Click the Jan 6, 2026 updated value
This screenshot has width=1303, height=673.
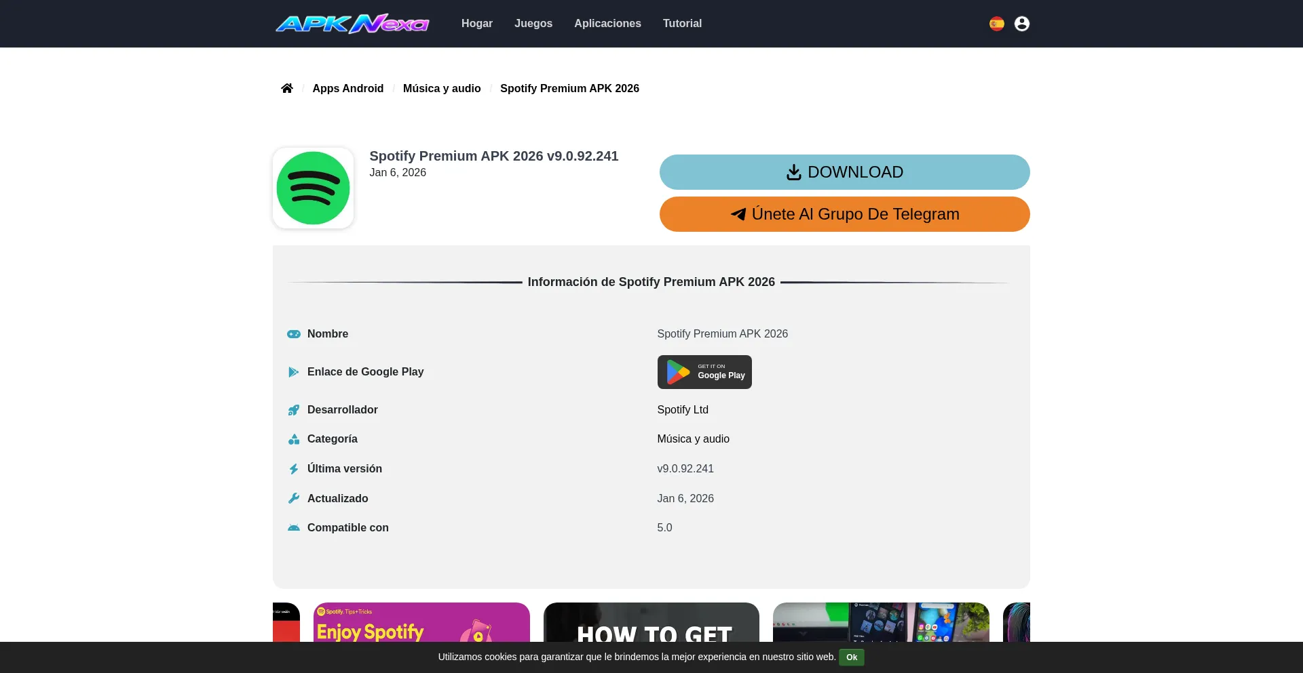pos(685,498)
